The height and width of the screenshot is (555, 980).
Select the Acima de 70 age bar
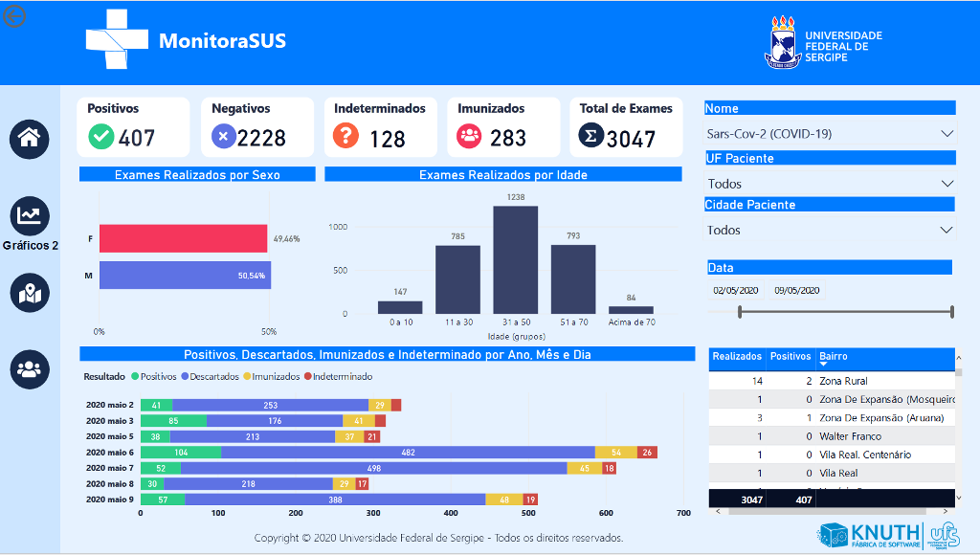point(632,310)
